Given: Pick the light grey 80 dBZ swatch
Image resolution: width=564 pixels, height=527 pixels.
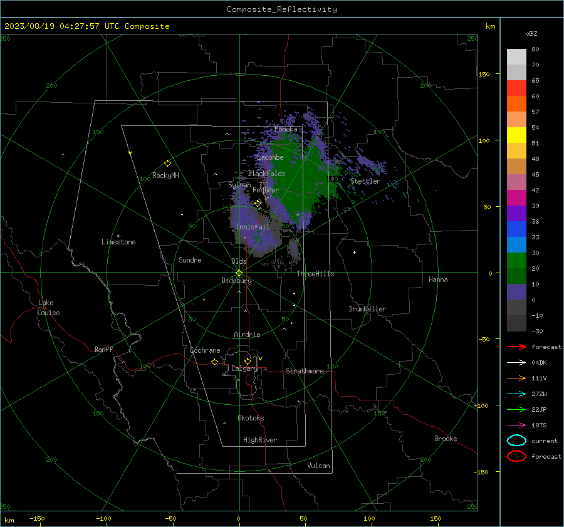Looking at the screenshot, I should pos(516,56).
